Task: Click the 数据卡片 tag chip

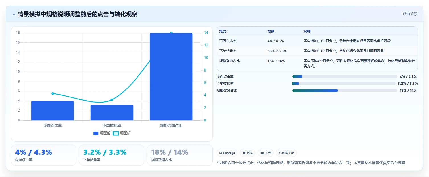Action: [x=286, y=153]
